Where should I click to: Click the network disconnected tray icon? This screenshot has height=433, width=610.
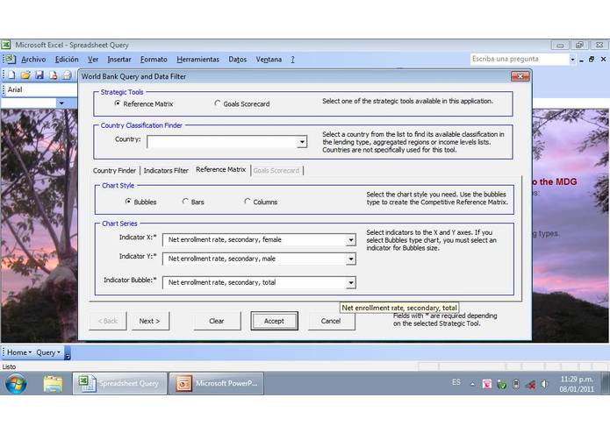pyautogui.click(x=530, y=385)
